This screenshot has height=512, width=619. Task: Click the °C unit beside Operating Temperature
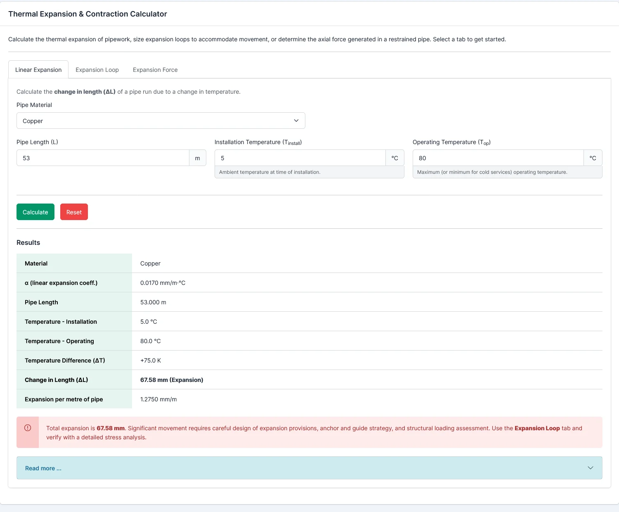[x=593, y=158]
